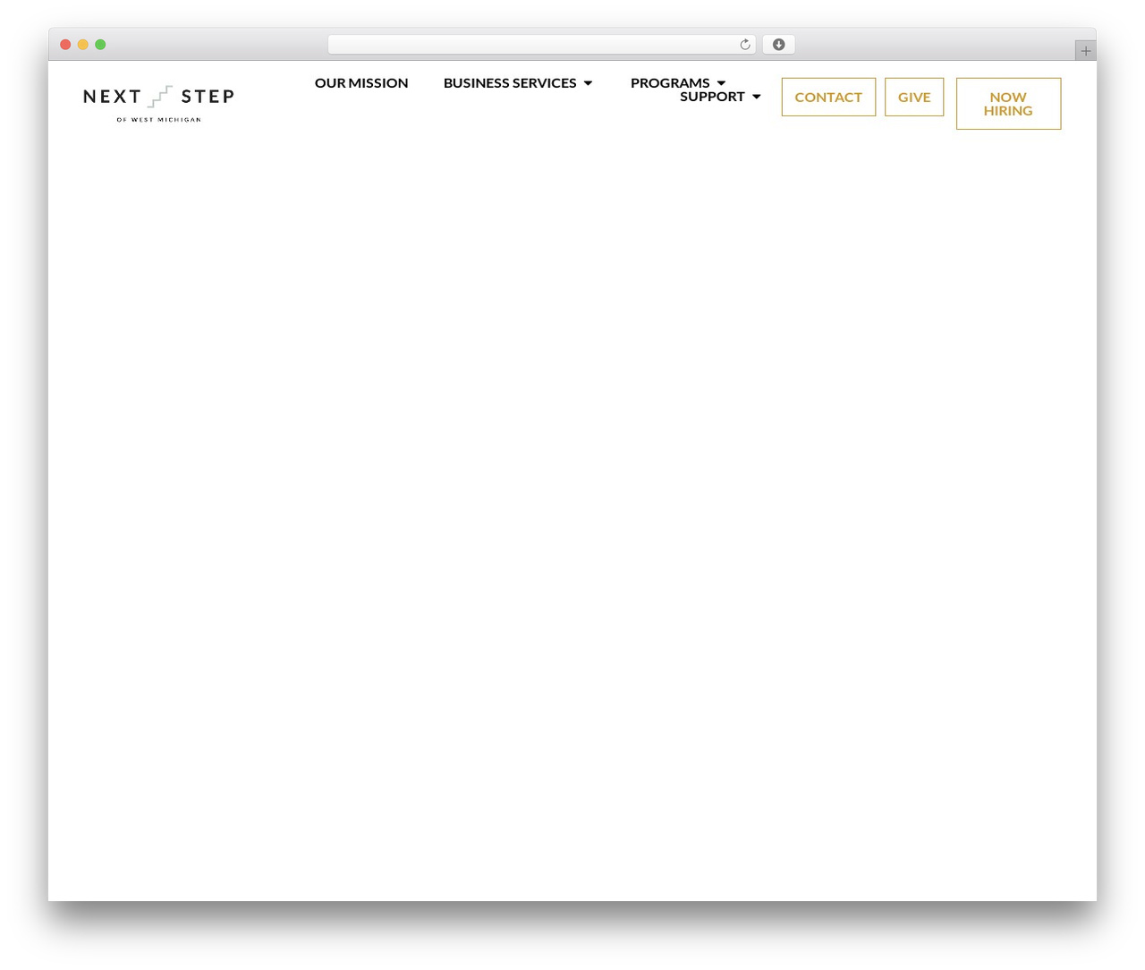Expand the Business Services dropdown arrow
The image size is (1145, 970).
(x=588, y=83)
